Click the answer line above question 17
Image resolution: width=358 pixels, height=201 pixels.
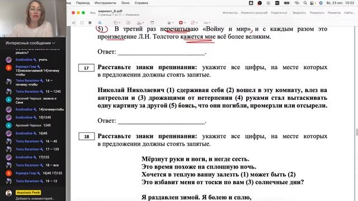(162, 54)
